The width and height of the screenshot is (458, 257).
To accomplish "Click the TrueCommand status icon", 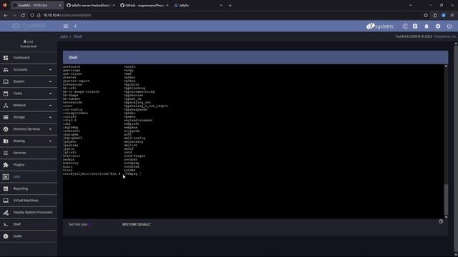I will (x=405, y=26).
